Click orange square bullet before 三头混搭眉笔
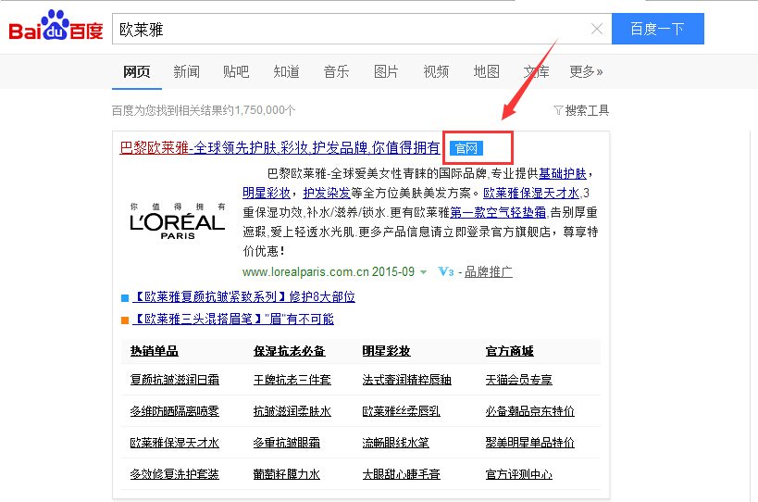The height and width of the screenshot is (502, 758). (x=125, y=320)
